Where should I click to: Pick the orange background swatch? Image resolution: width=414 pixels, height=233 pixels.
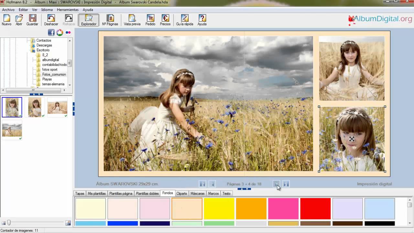pos(251,209)
